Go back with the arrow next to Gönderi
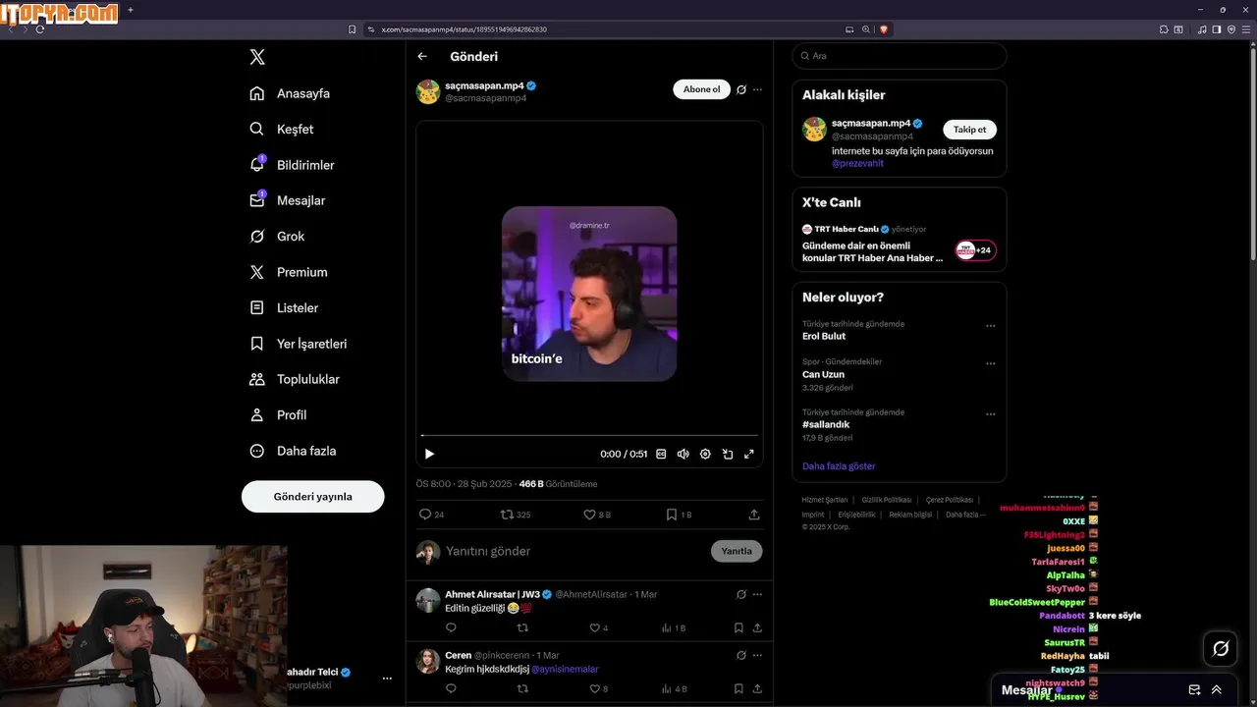Image resolution: width=1257 pixels, height=707 pixels. [422, 57]
